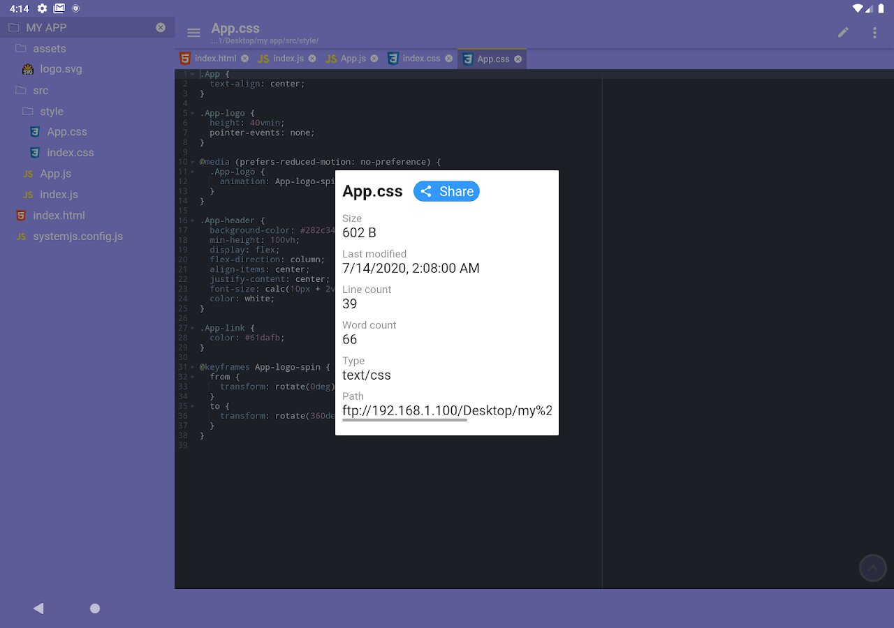
Task: Click the CSS icon on index.css tab
Action: 393,59
